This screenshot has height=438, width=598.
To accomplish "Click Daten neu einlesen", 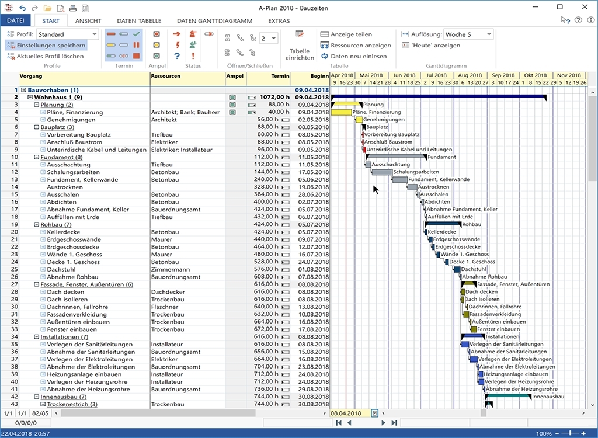I will [x=353, y=57].
